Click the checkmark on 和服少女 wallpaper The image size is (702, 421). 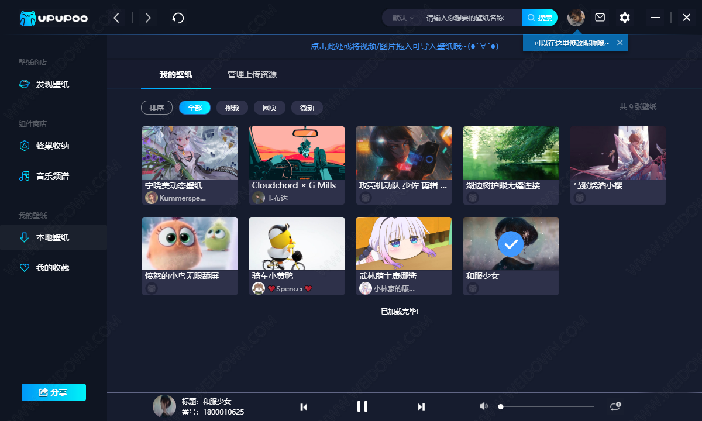tap(511, 244)
